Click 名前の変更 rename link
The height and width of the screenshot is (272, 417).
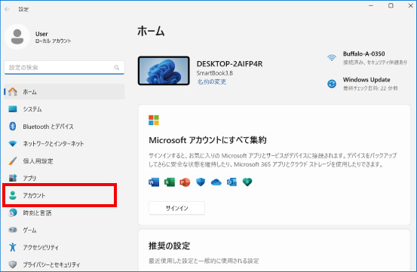pyautogui.click(x=212, y=82)
